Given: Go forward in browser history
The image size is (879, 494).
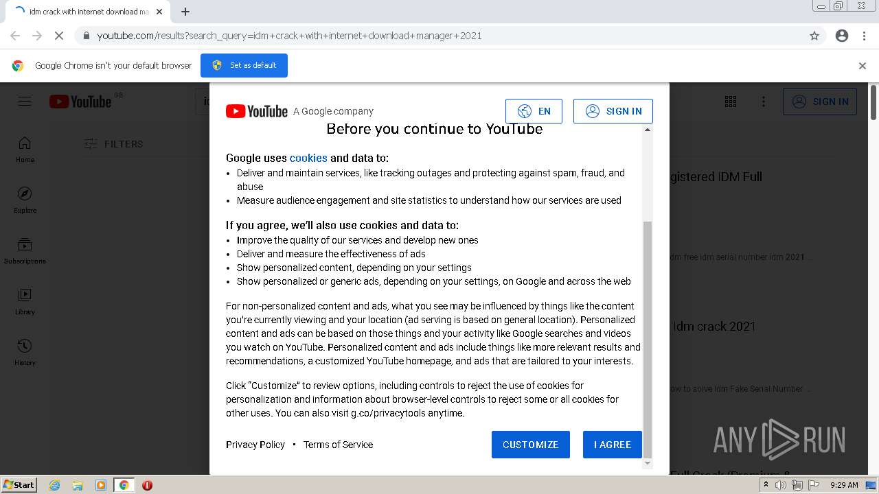Looking at the screenshot, I should click(x=37, y=36).
